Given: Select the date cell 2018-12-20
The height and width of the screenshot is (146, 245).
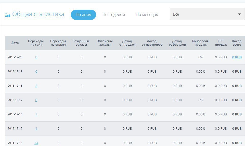Looking at the screenshot, I should 15,57.
